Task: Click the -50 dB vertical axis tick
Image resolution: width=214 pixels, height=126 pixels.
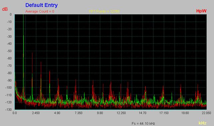Action: [x=9, y=51]
